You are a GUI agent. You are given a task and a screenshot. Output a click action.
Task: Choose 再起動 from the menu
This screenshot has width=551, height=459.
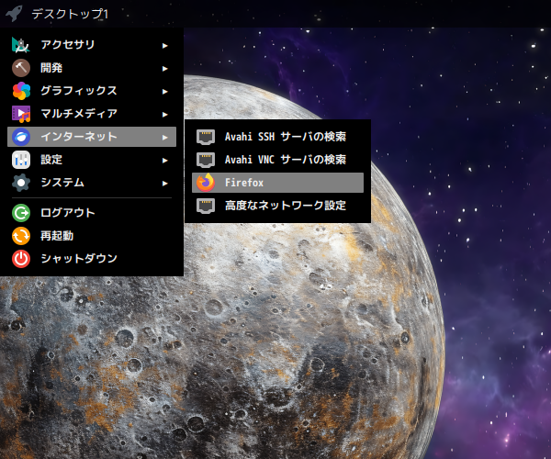coord(92,236)
